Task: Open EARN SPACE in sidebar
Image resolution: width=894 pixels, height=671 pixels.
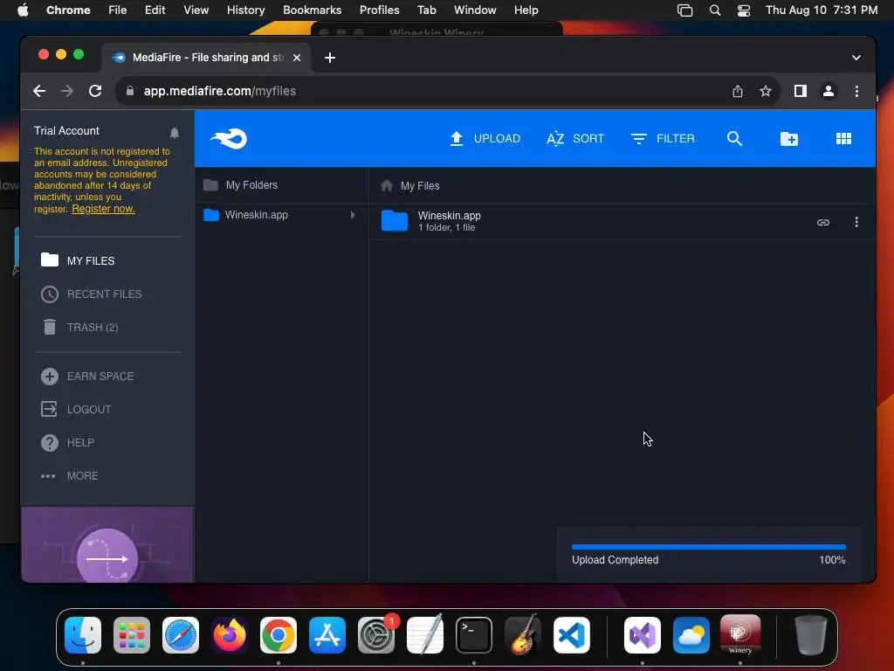Action: pos(87,377)
